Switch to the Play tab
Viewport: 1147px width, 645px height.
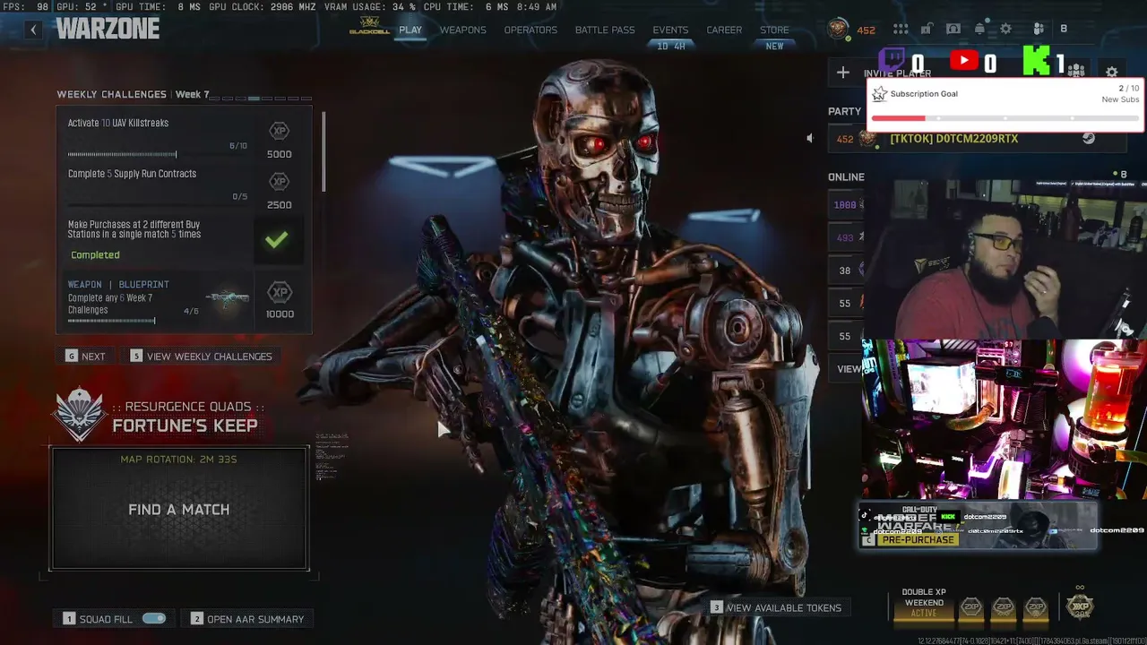[x=410, y=30]
